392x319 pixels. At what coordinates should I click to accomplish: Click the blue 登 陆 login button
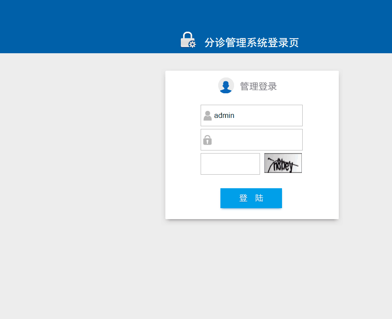pos(251,198)
